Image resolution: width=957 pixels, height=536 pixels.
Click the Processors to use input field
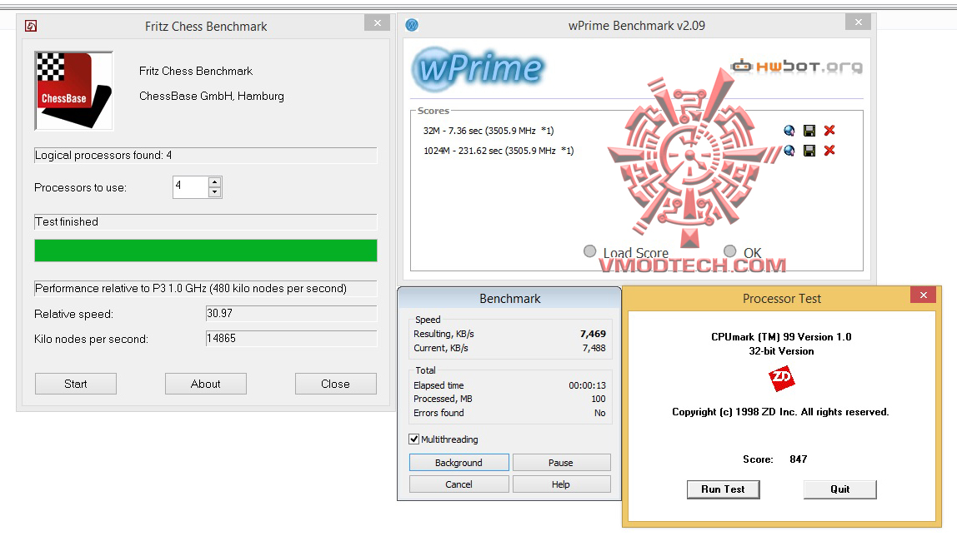click(191, 187)
